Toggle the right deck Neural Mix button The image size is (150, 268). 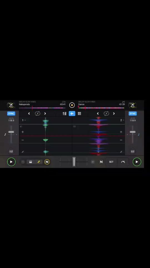point(101,162)
